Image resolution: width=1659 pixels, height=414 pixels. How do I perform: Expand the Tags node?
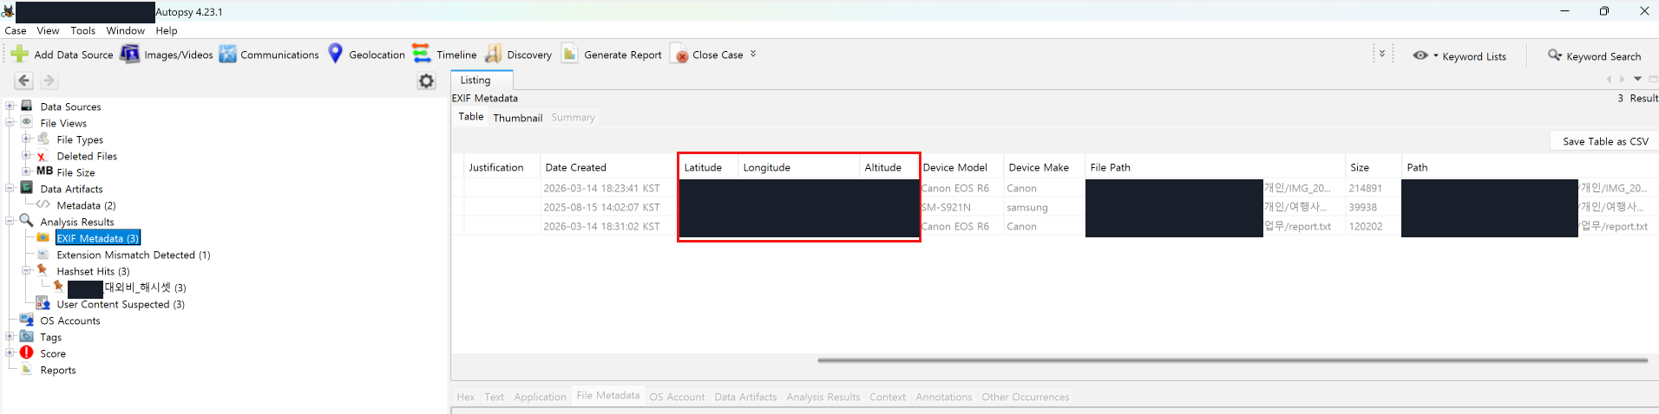(10, 337)
